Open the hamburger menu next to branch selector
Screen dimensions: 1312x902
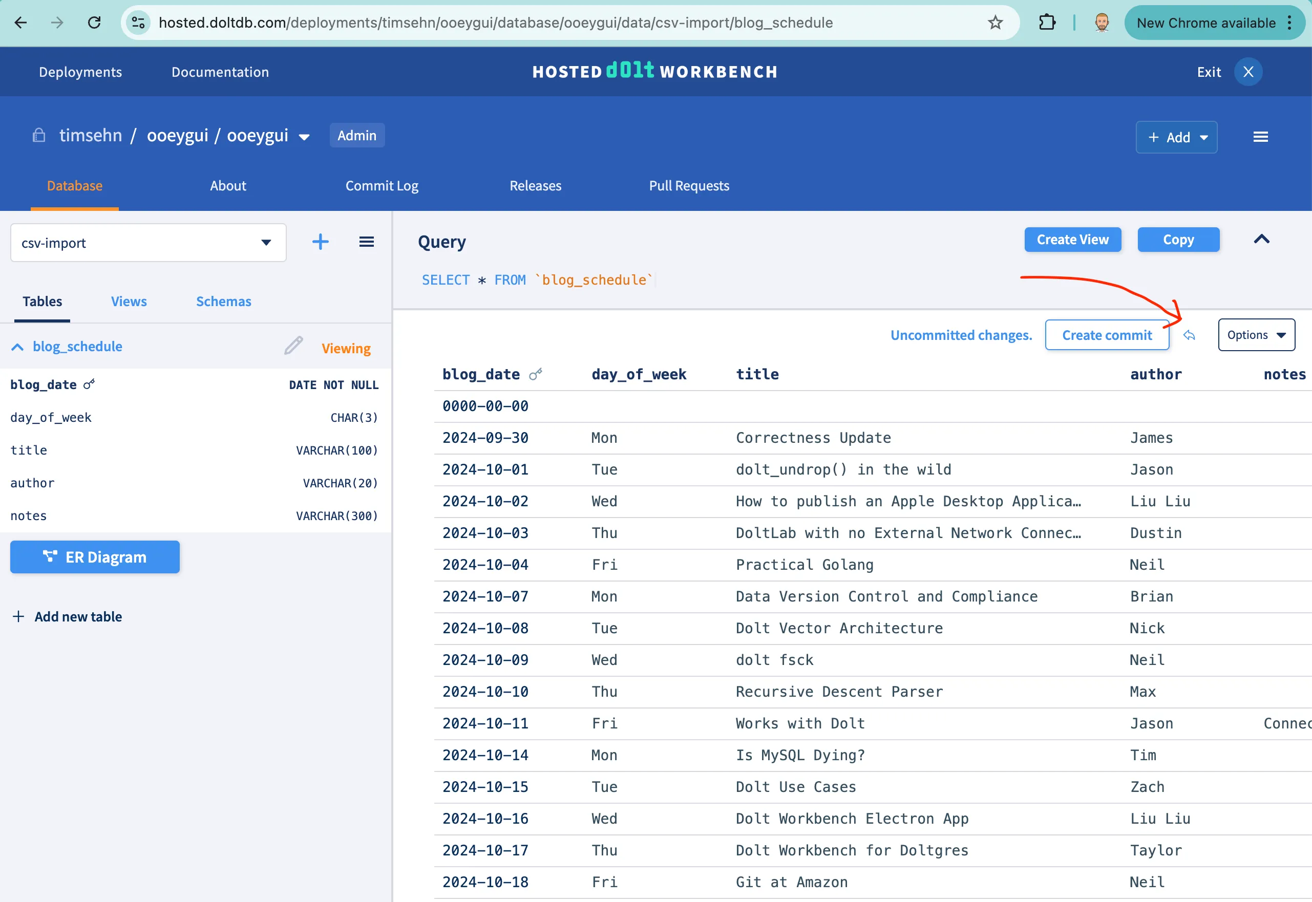point(366,242)
